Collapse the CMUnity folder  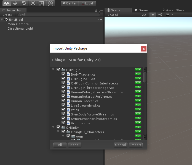click(x=53, y=127)
